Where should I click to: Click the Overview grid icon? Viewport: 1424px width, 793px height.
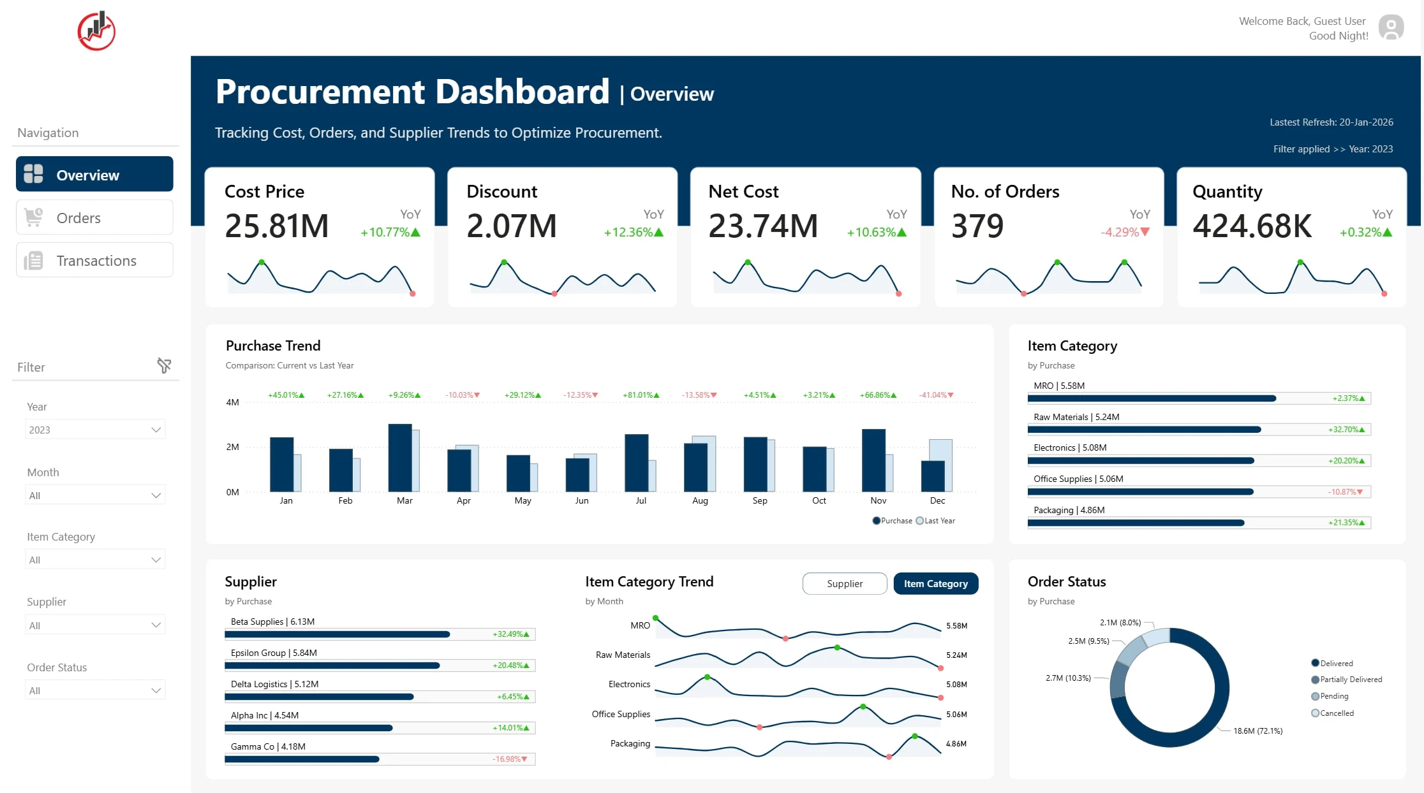pyautogui.click(x=33, y=174)
